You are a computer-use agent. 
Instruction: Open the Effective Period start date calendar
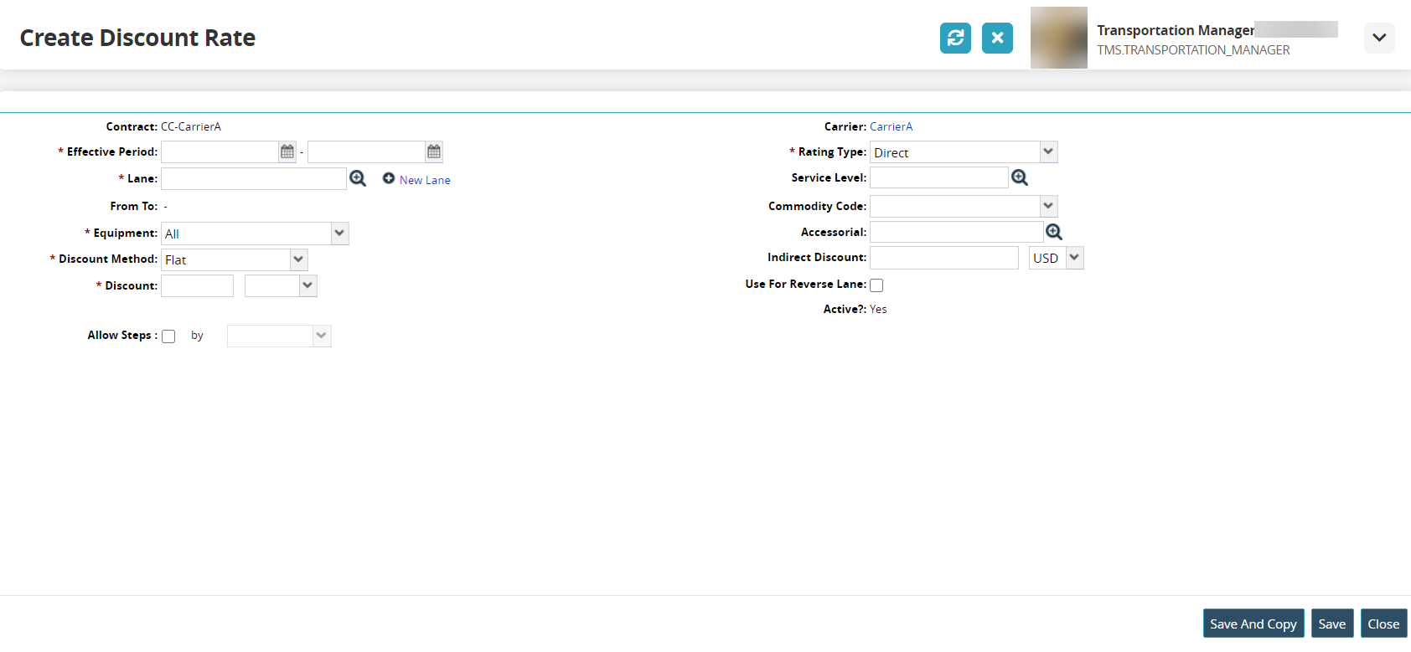tap(287, 151)
